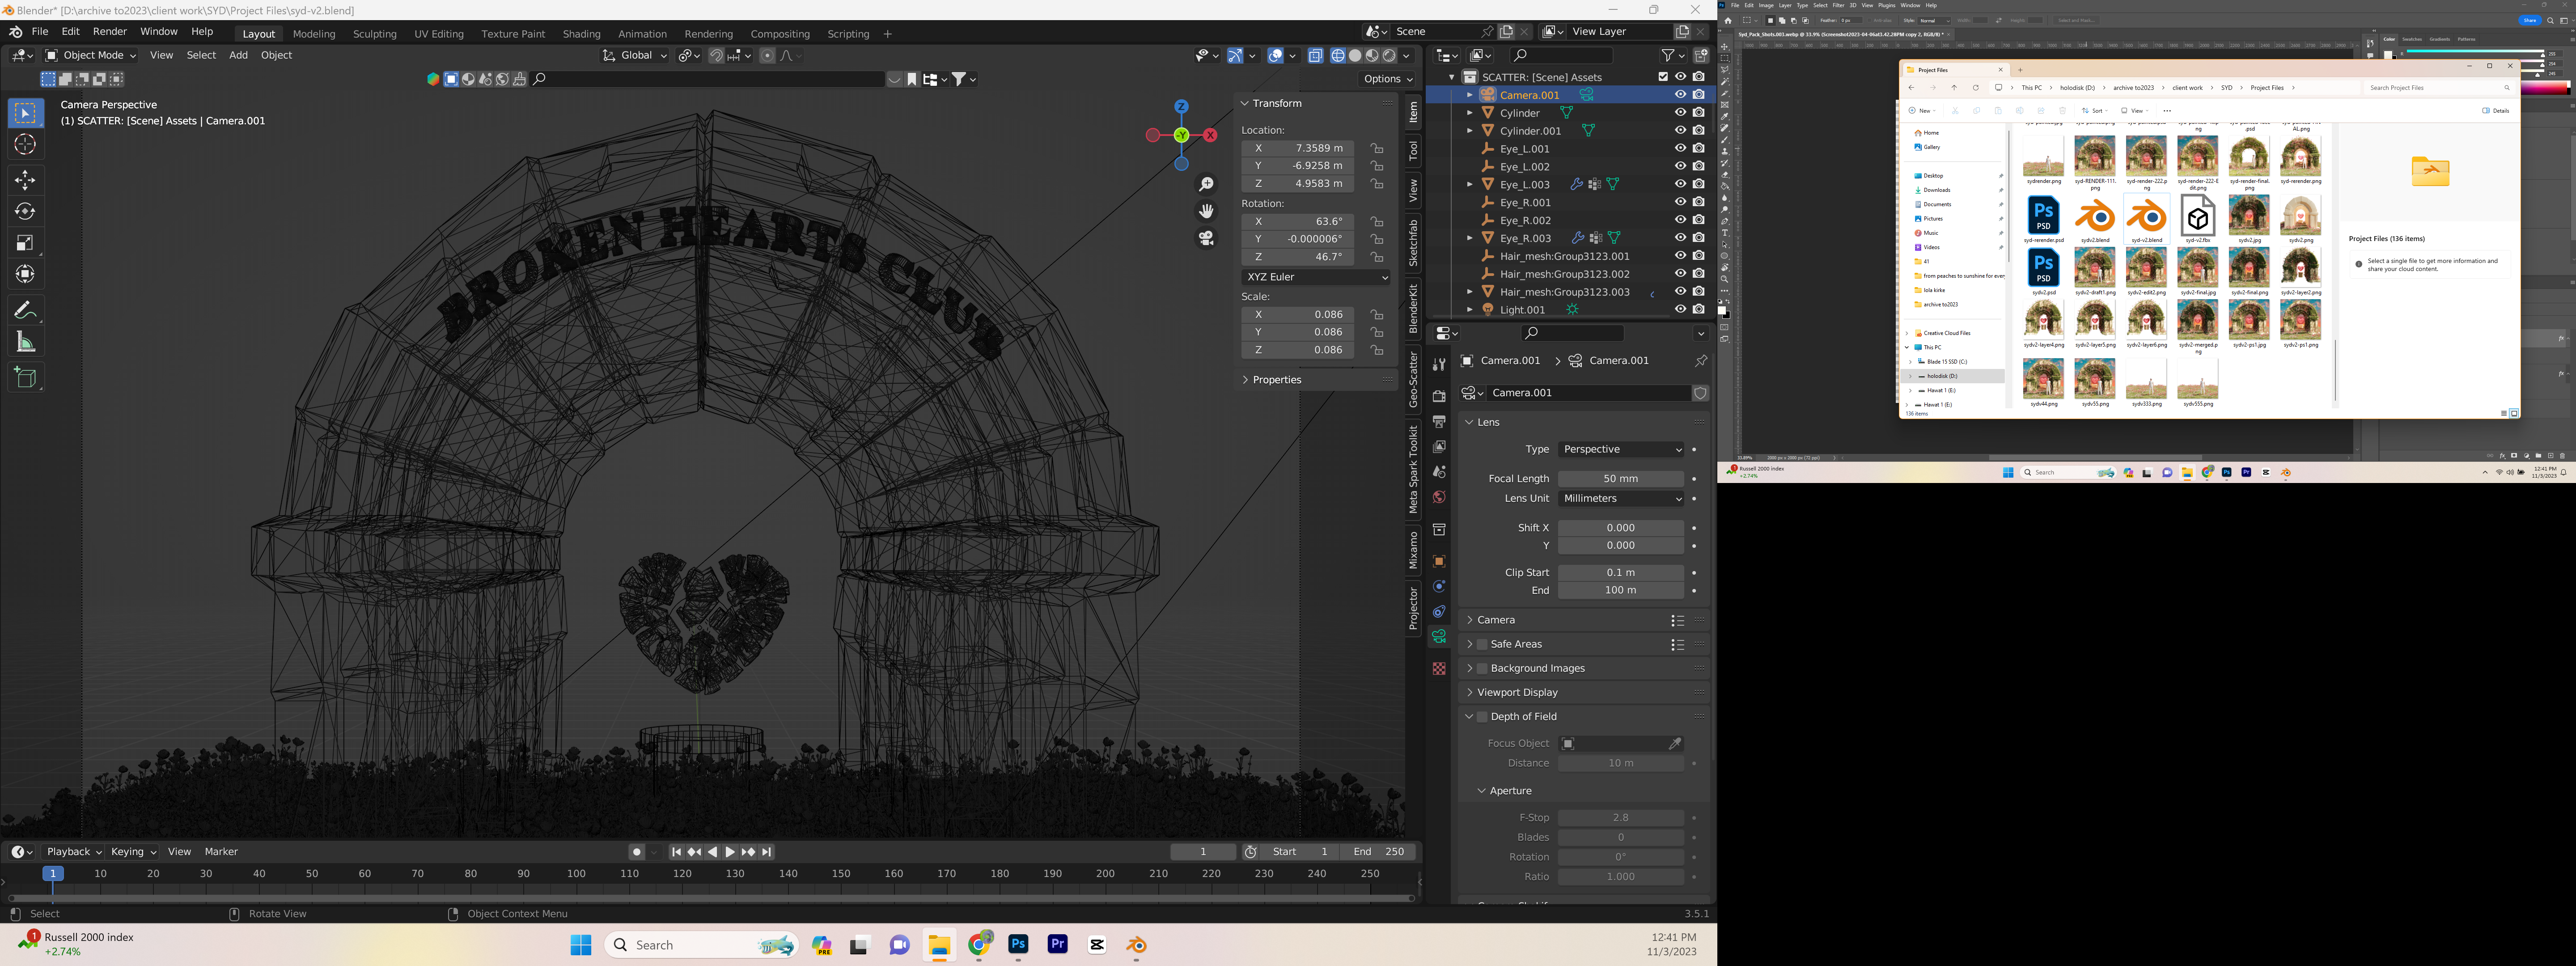The image size is (2576, 966).
Task: Lock the Location X transform value
Action: pos(1377,148)
